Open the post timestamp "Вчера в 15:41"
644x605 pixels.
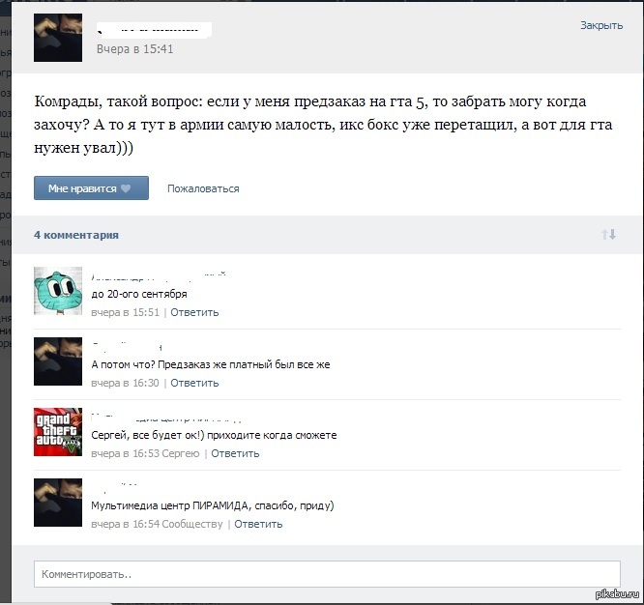(134, 48)
